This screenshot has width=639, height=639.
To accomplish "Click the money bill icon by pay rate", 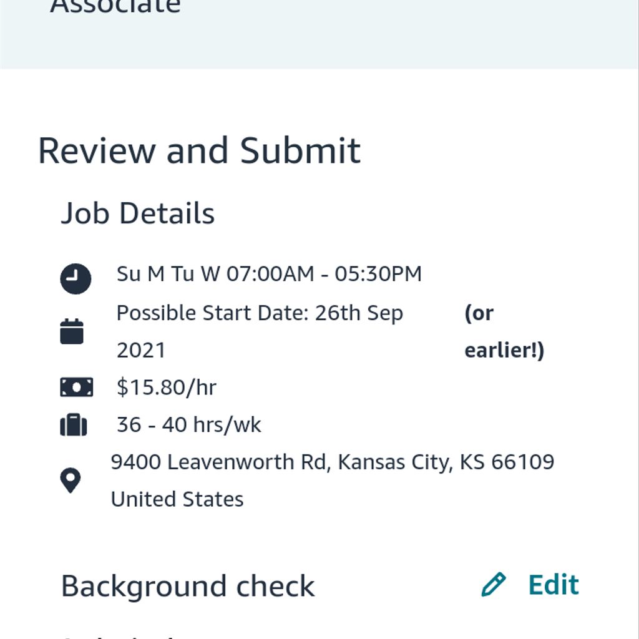I will 76,387.
